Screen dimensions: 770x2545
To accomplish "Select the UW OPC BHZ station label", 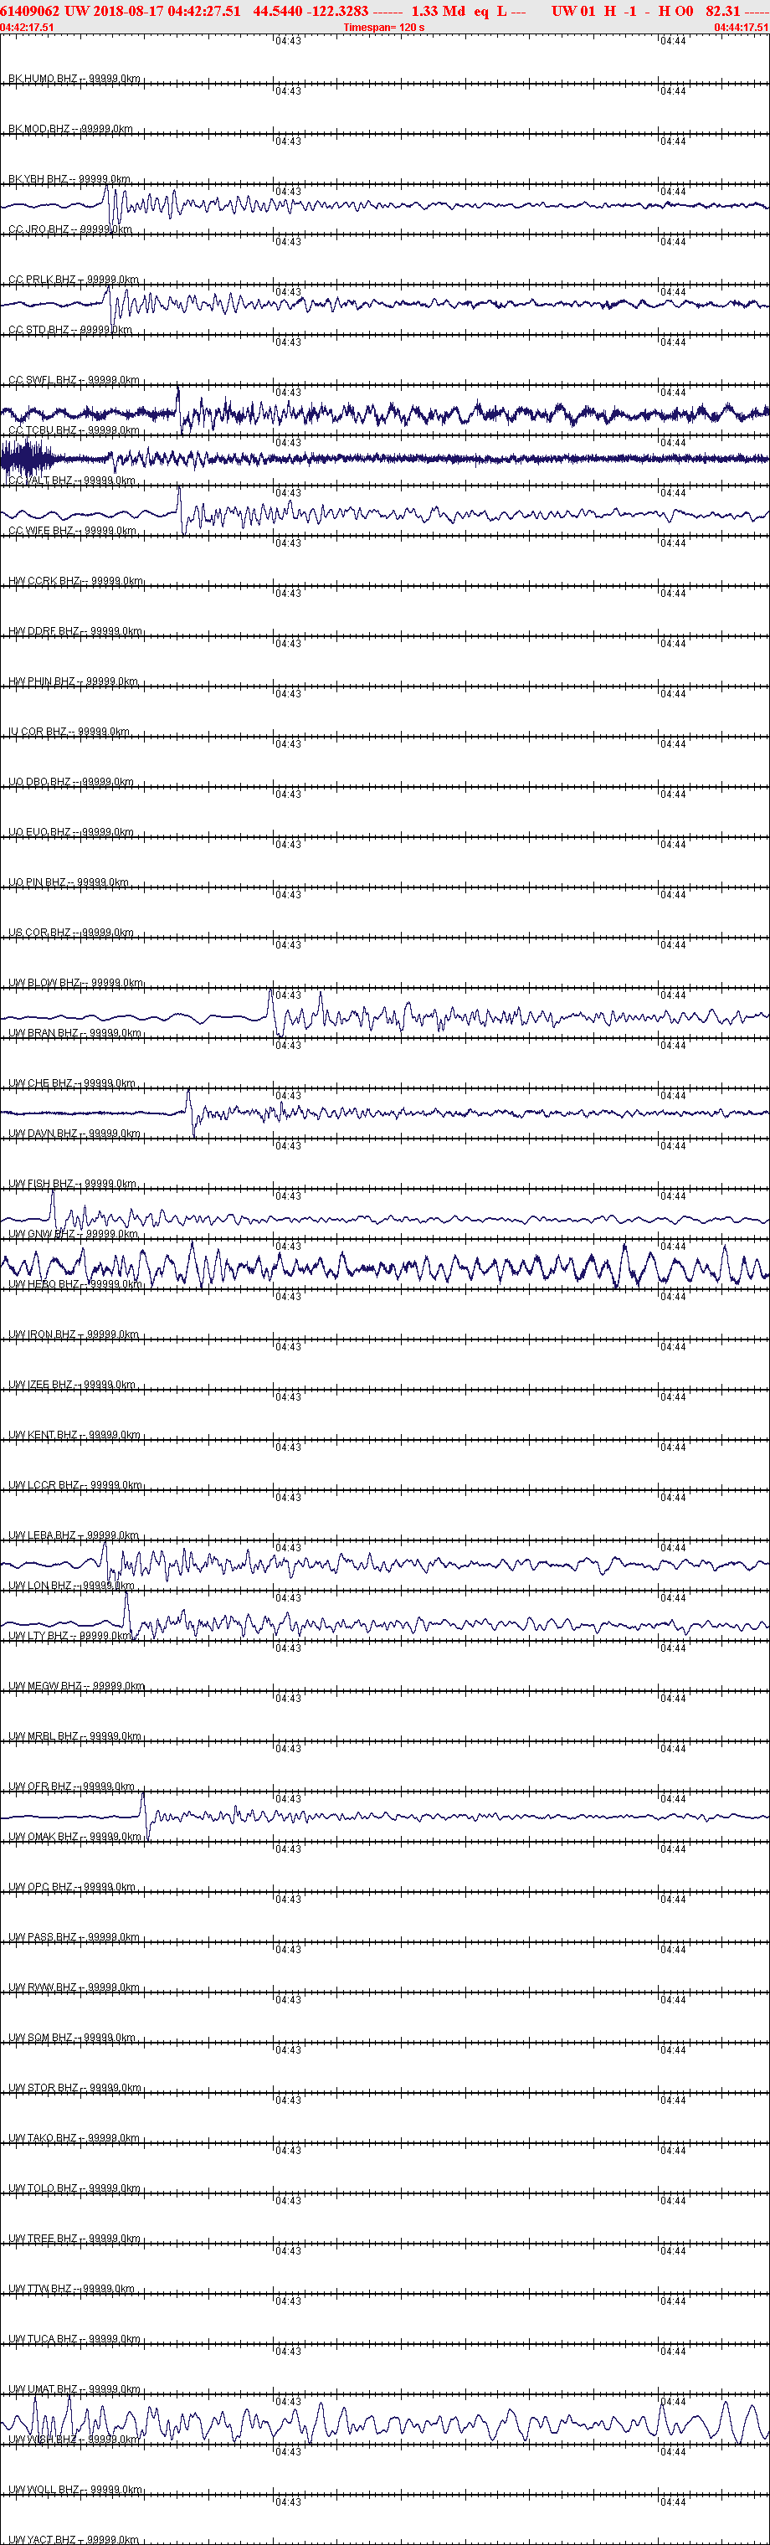I will click(72, 1887).
